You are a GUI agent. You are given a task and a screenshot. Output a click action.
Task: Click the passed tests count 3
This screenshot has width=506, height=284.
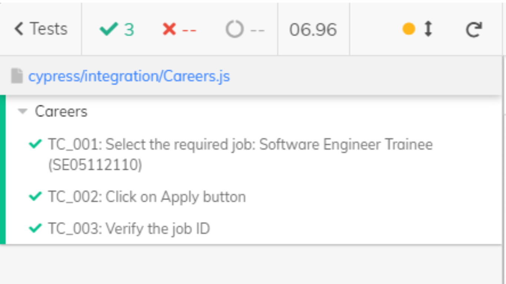(x=129, y=30)
